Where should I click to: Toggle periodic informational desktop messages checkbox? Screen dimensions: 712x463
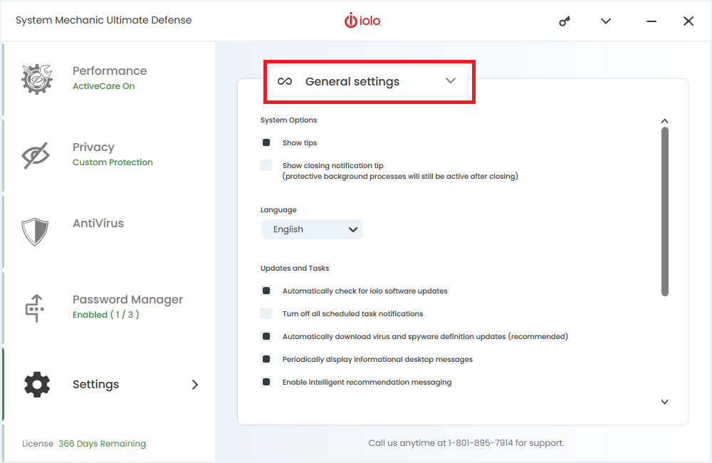tap(266, 359)
